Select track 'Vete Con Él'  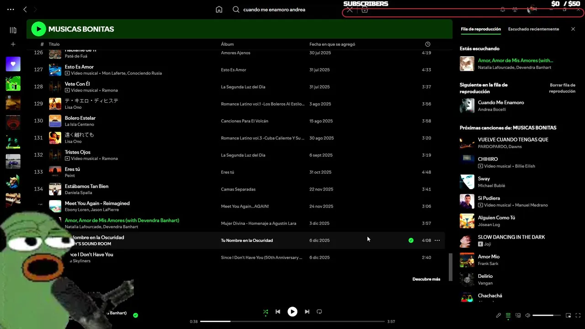[x=77, y=84]
